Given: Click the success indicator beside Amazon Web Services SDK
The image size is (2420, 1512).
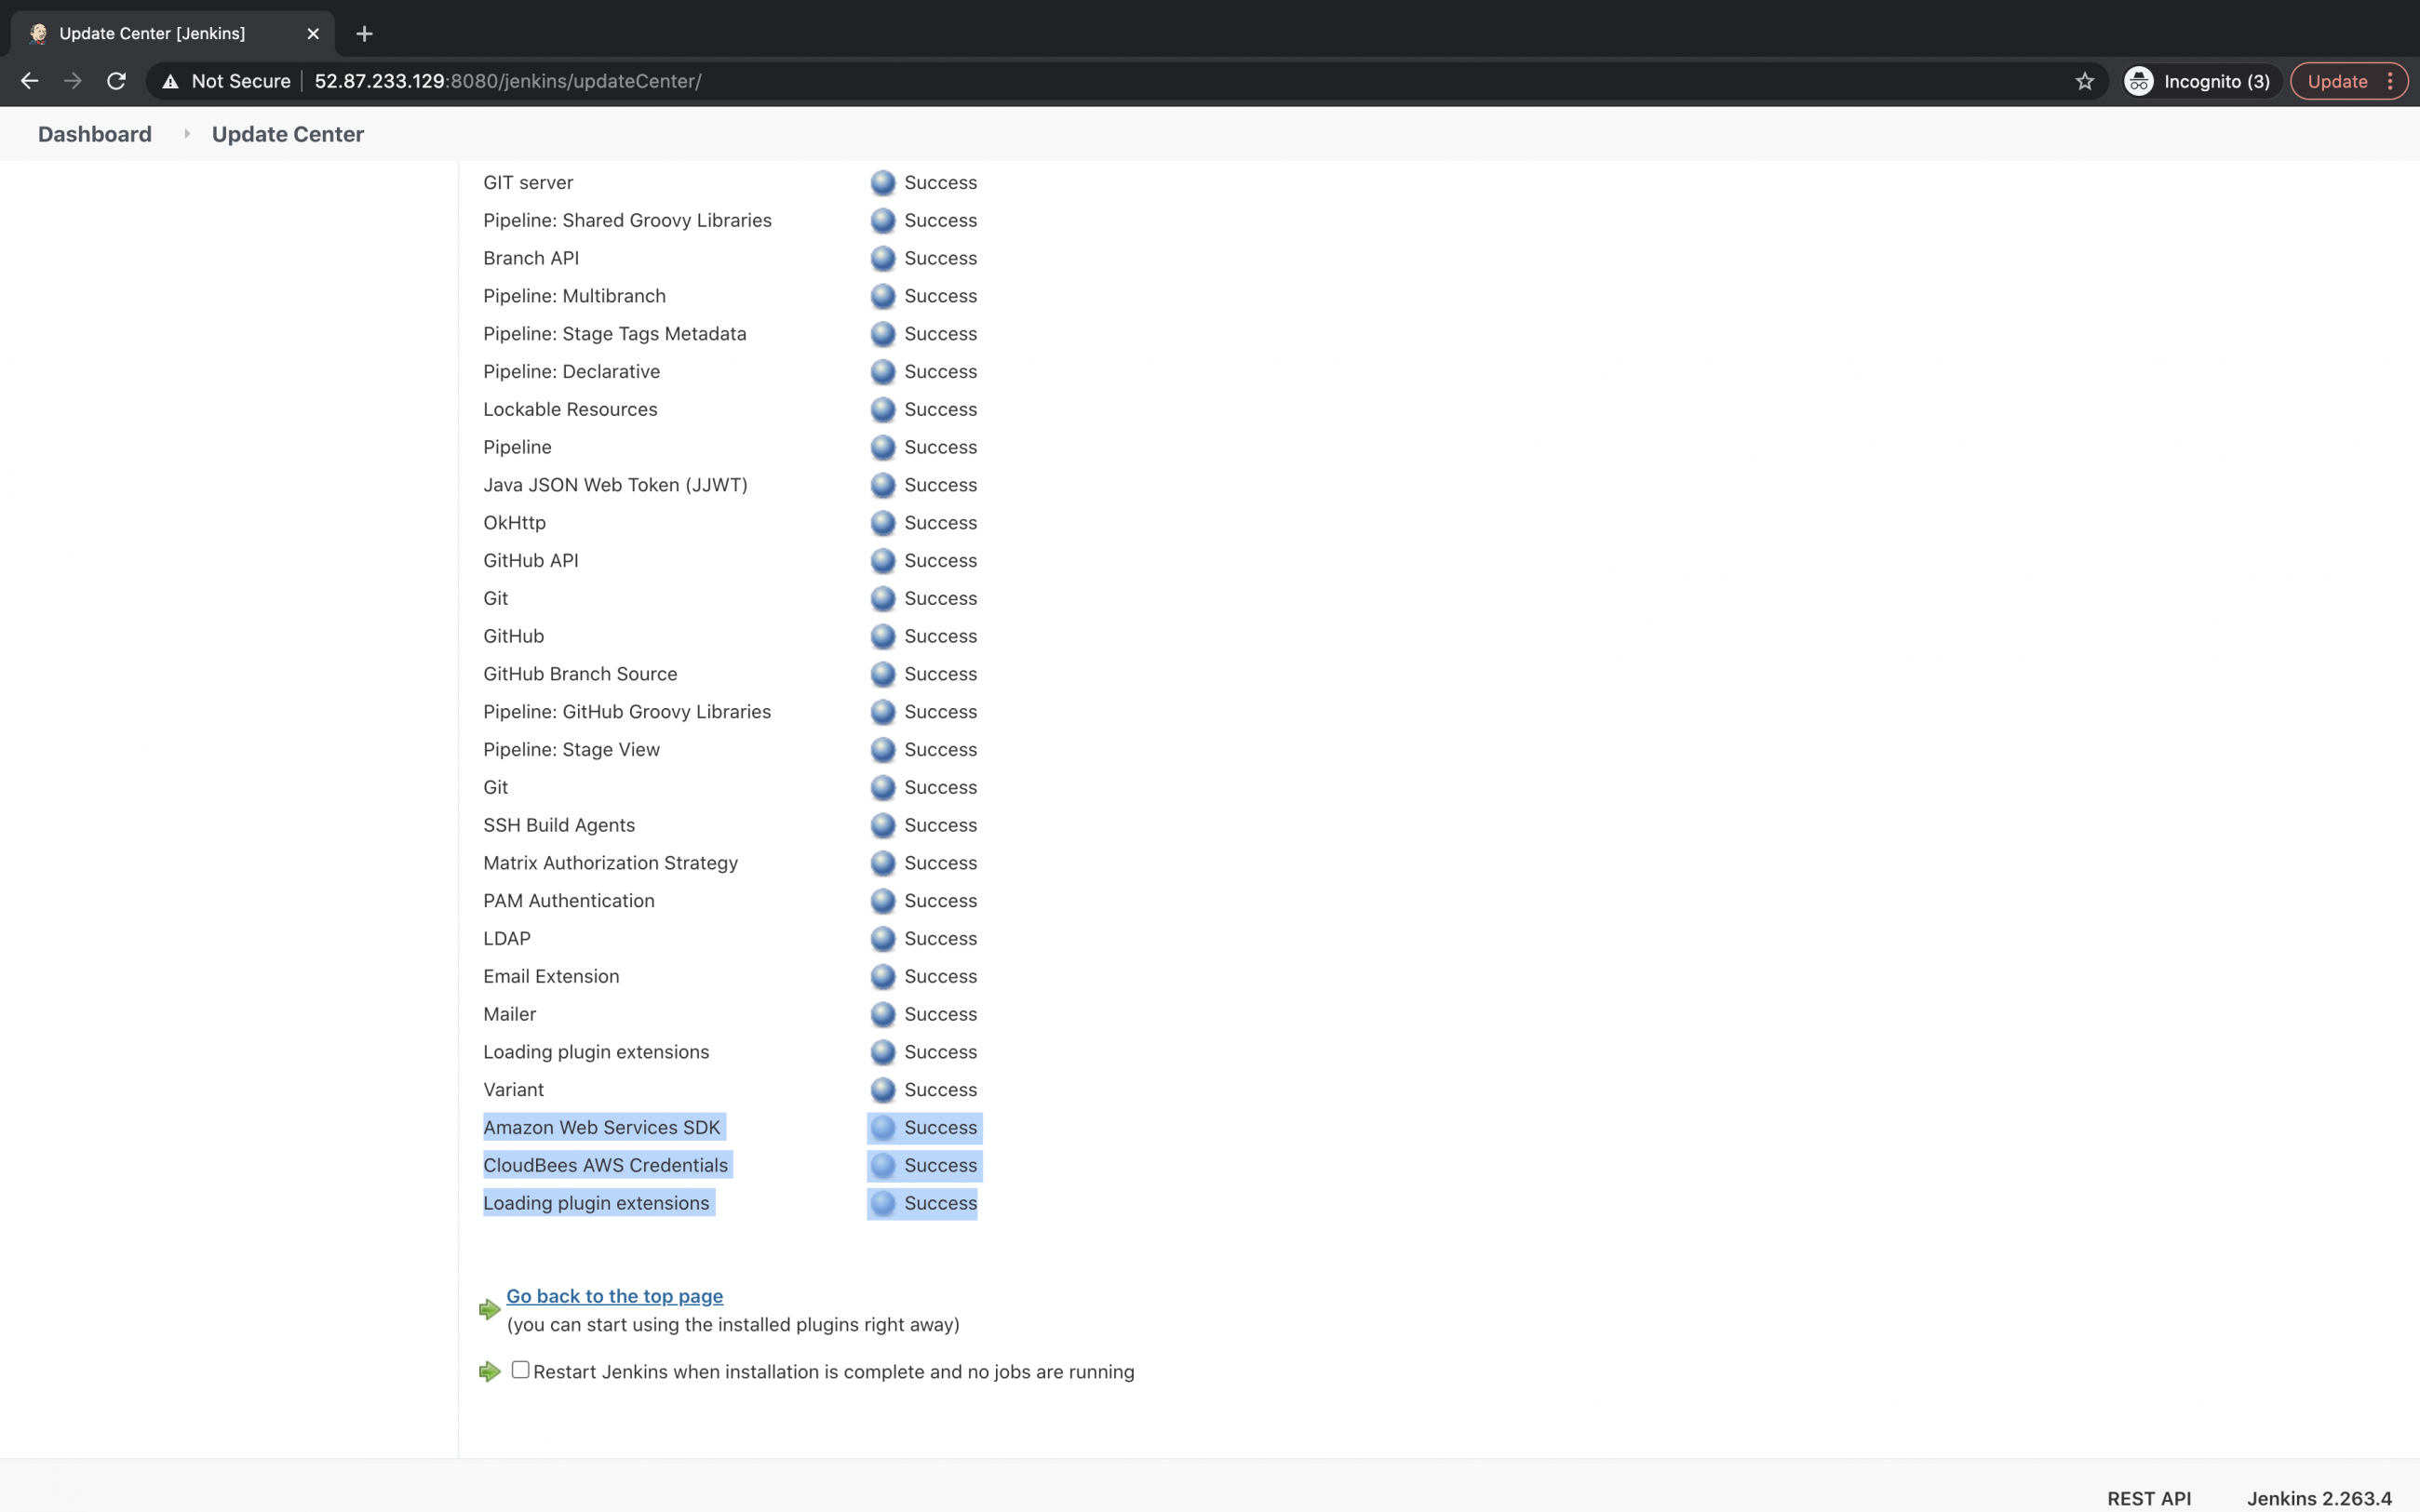Looking at the screenshot, I should [882, 1127].
